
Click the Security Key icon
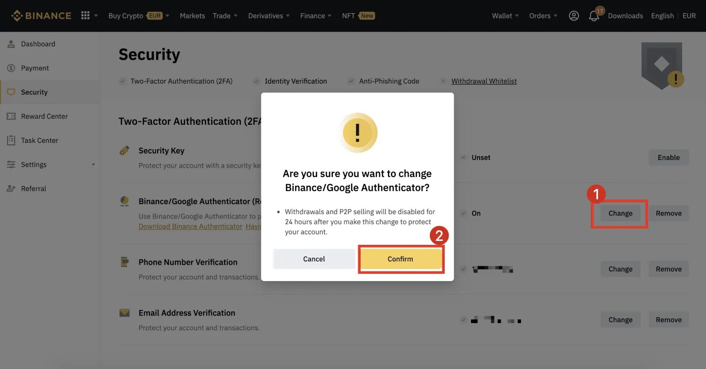124,151
